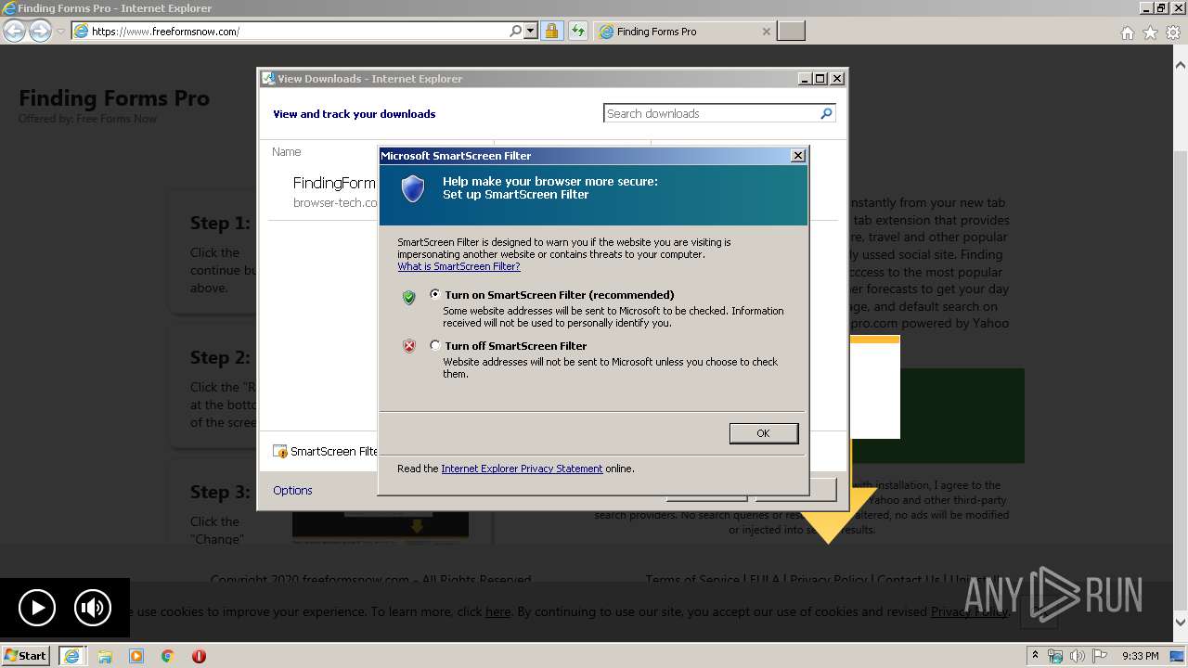Click the browser Forward arrow button
The width and height of the screenshot is (1188, 668).
pos(40,31)
